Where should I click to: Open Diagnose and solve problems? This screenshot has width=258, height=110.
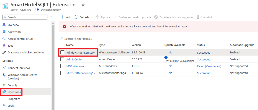tap(26, 52)
